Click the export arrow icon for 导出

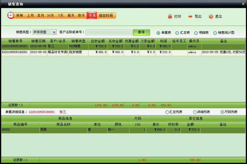tap(190, 17)
